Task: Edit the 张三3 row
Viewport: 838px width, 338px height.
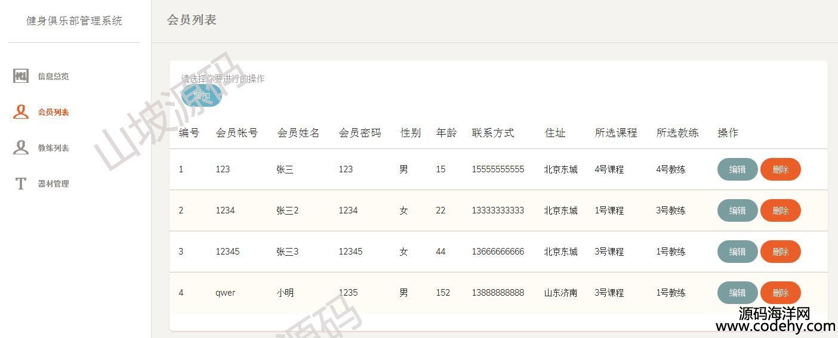Action: (x=737, y=252)
